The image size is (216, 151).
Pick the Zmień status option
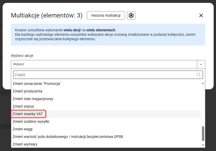[23, 106]
